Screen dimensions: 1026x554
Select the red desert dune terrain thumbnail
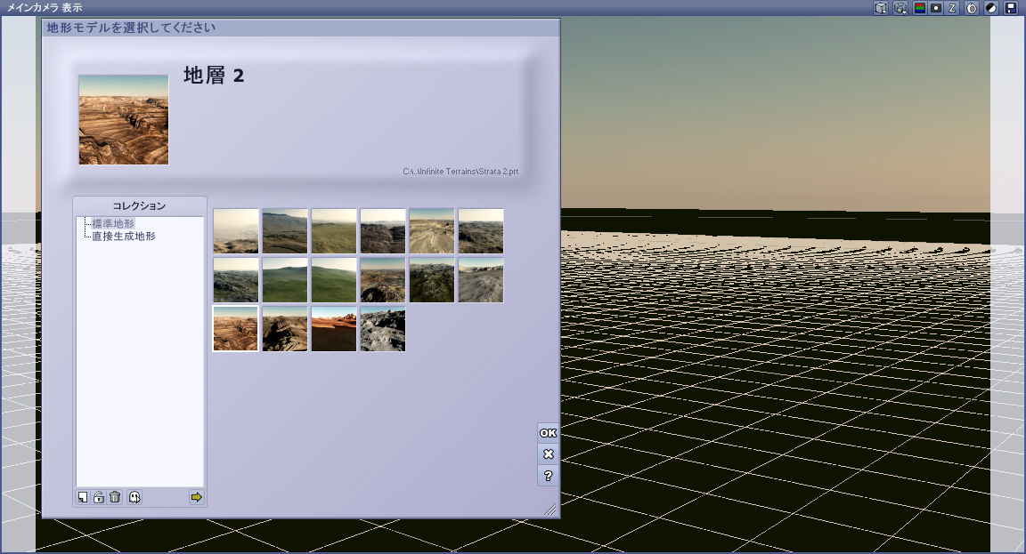pos(334,329)
